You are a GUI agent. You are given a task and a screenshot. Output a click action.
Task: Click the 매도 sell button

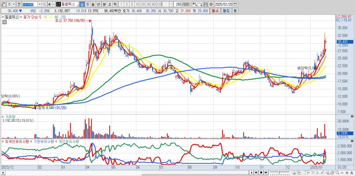pos(226,11)
